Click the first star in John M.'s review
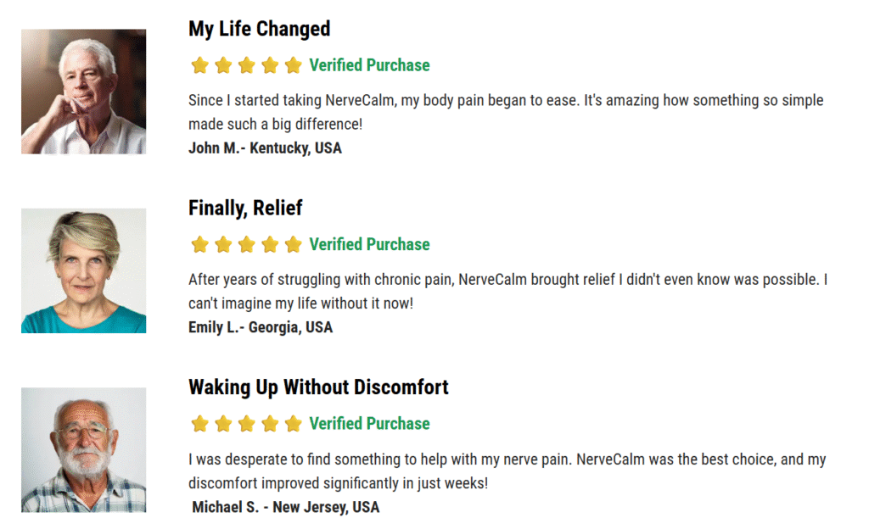The height and width of the screenshot is (529, 869). [x=199, y=65]
